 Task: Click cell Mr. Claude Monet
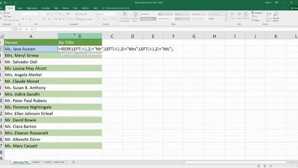[31, 81]
